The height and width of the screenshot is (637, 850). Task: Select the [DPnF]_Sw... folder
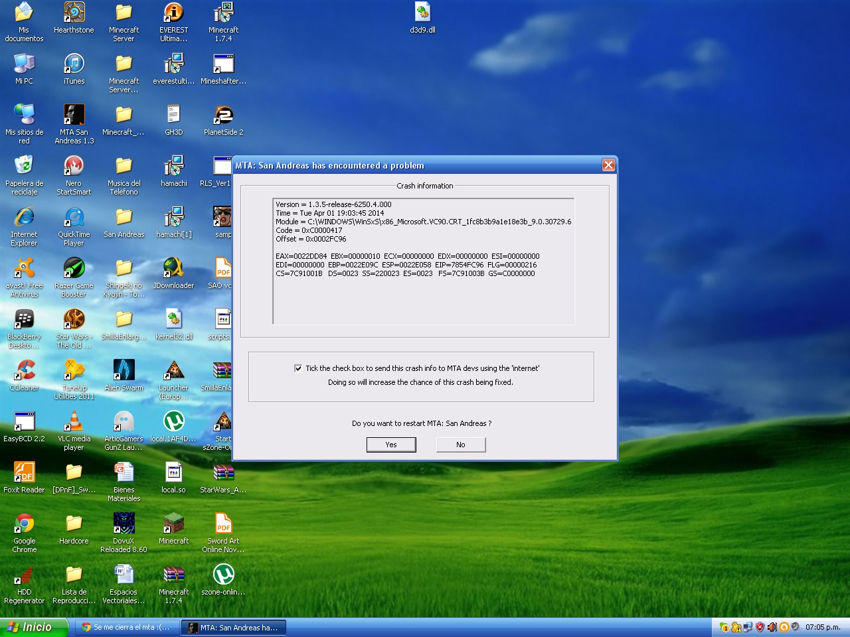(74, 478)
